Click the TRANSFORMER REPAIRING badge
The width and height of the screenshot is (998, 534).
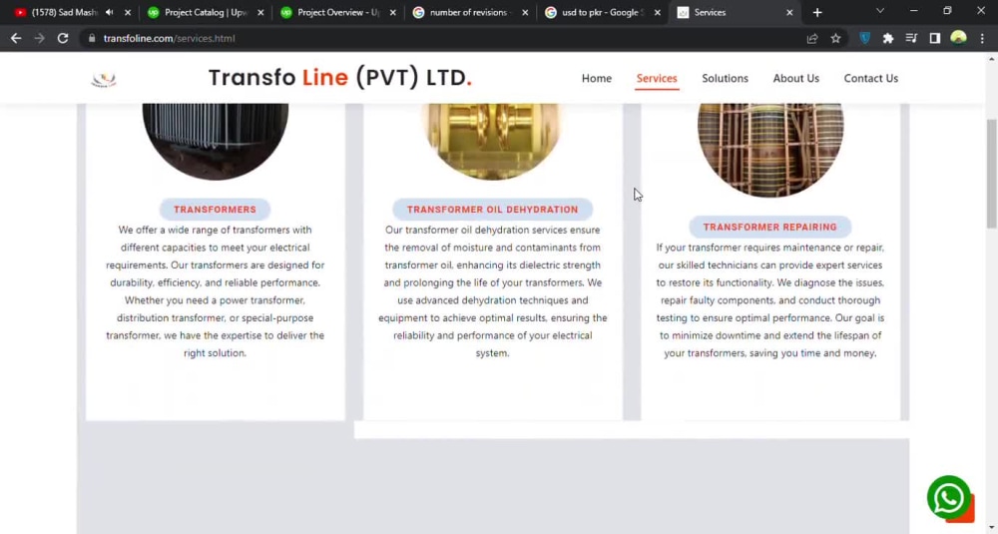click(x=770, y=228)
